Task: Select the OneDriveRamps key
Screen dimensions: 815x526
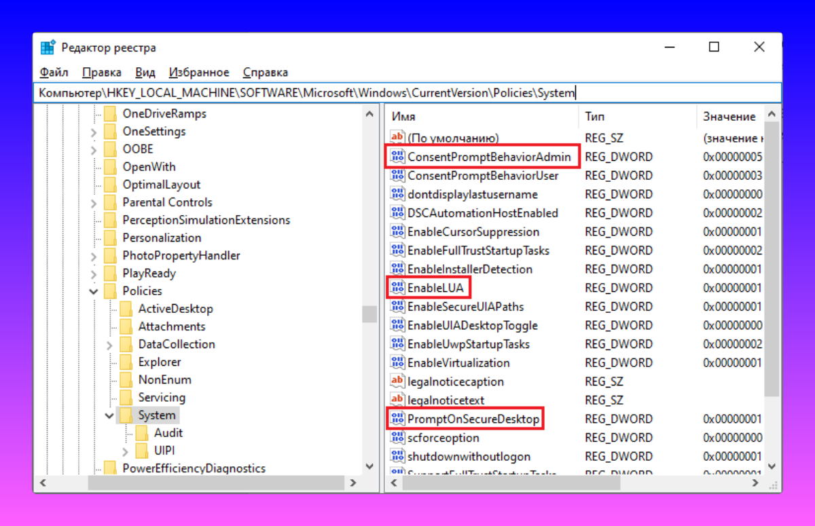Action: (164, 113)
